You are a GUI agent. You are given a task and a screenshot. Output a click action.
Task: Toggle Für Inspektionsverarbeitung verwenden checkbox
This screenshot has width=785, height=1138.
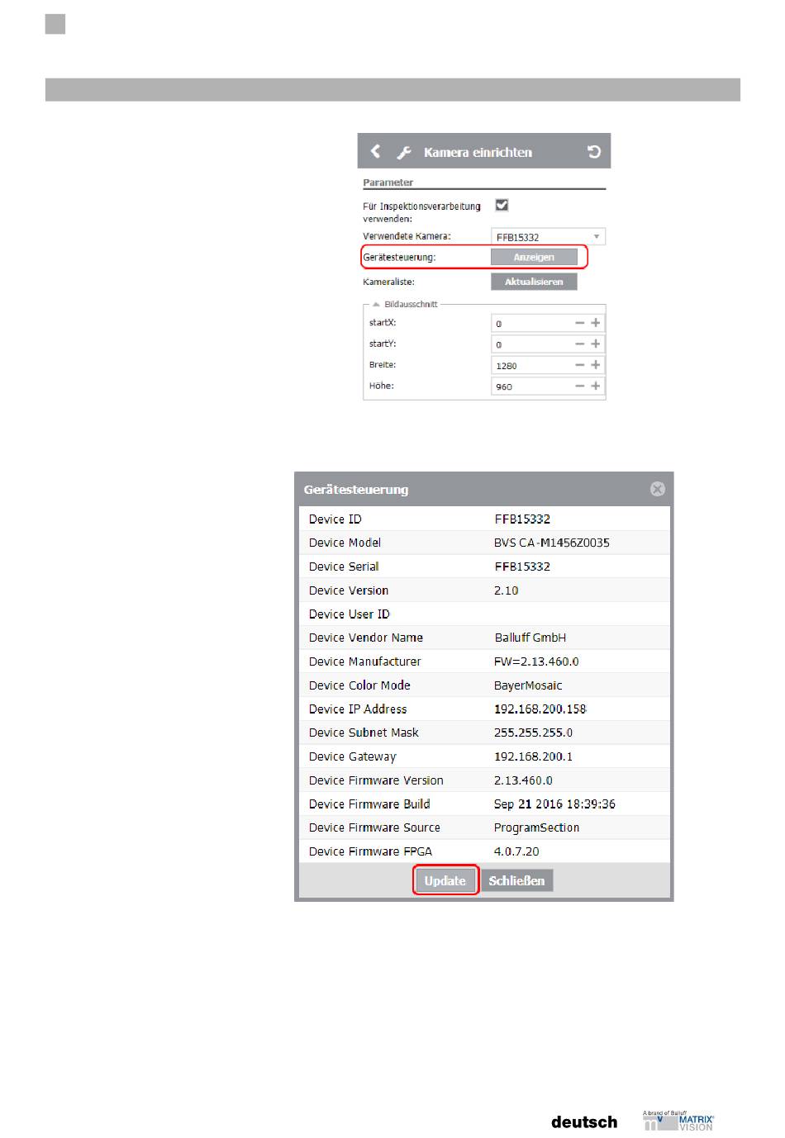tap(502, 205)
